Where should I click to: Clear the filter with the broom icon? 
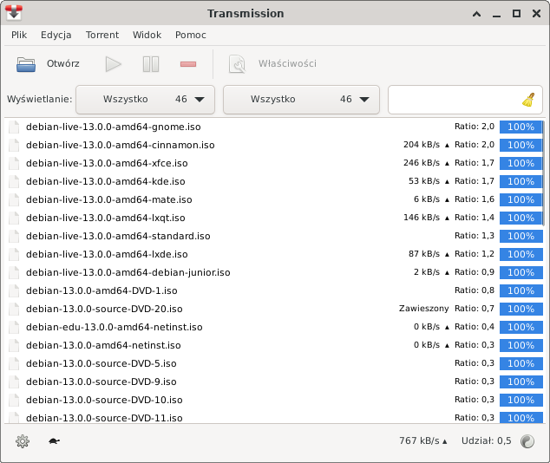528,100
